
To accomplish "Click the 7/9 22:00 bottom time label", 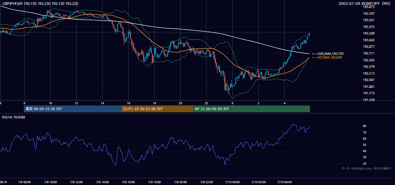I will pyautogui.click(x=206, y=182).
